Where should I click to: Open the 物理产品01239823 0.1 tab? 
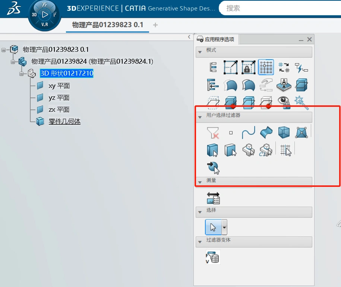click(x=108, y=25)
